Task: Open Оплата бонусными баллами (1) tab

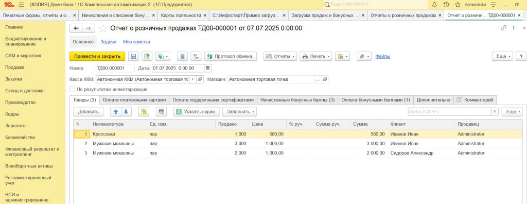Action: (x=375, y=100)
